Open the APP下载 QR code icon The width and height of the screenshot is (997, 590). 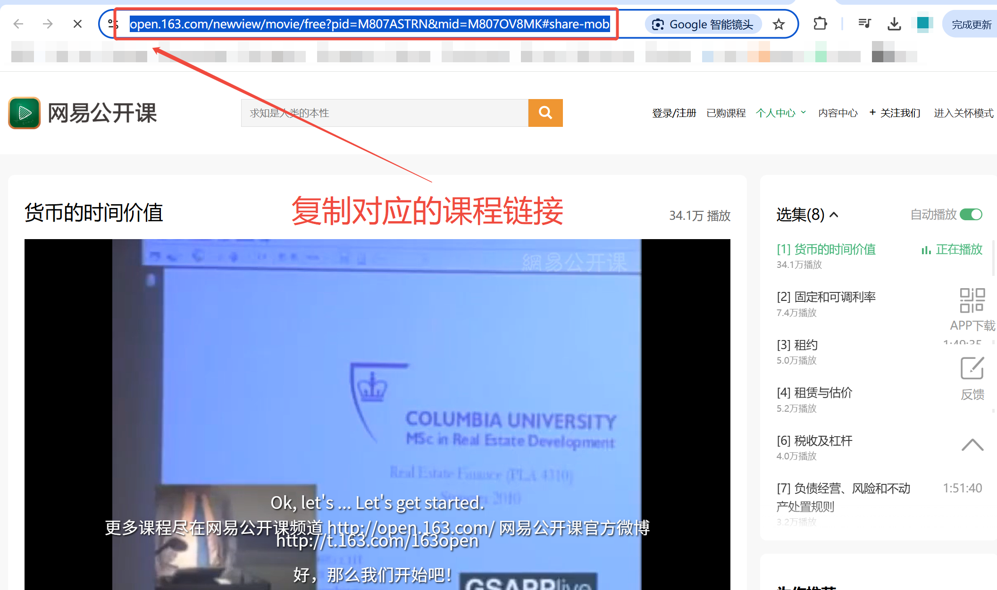[972, 300]
